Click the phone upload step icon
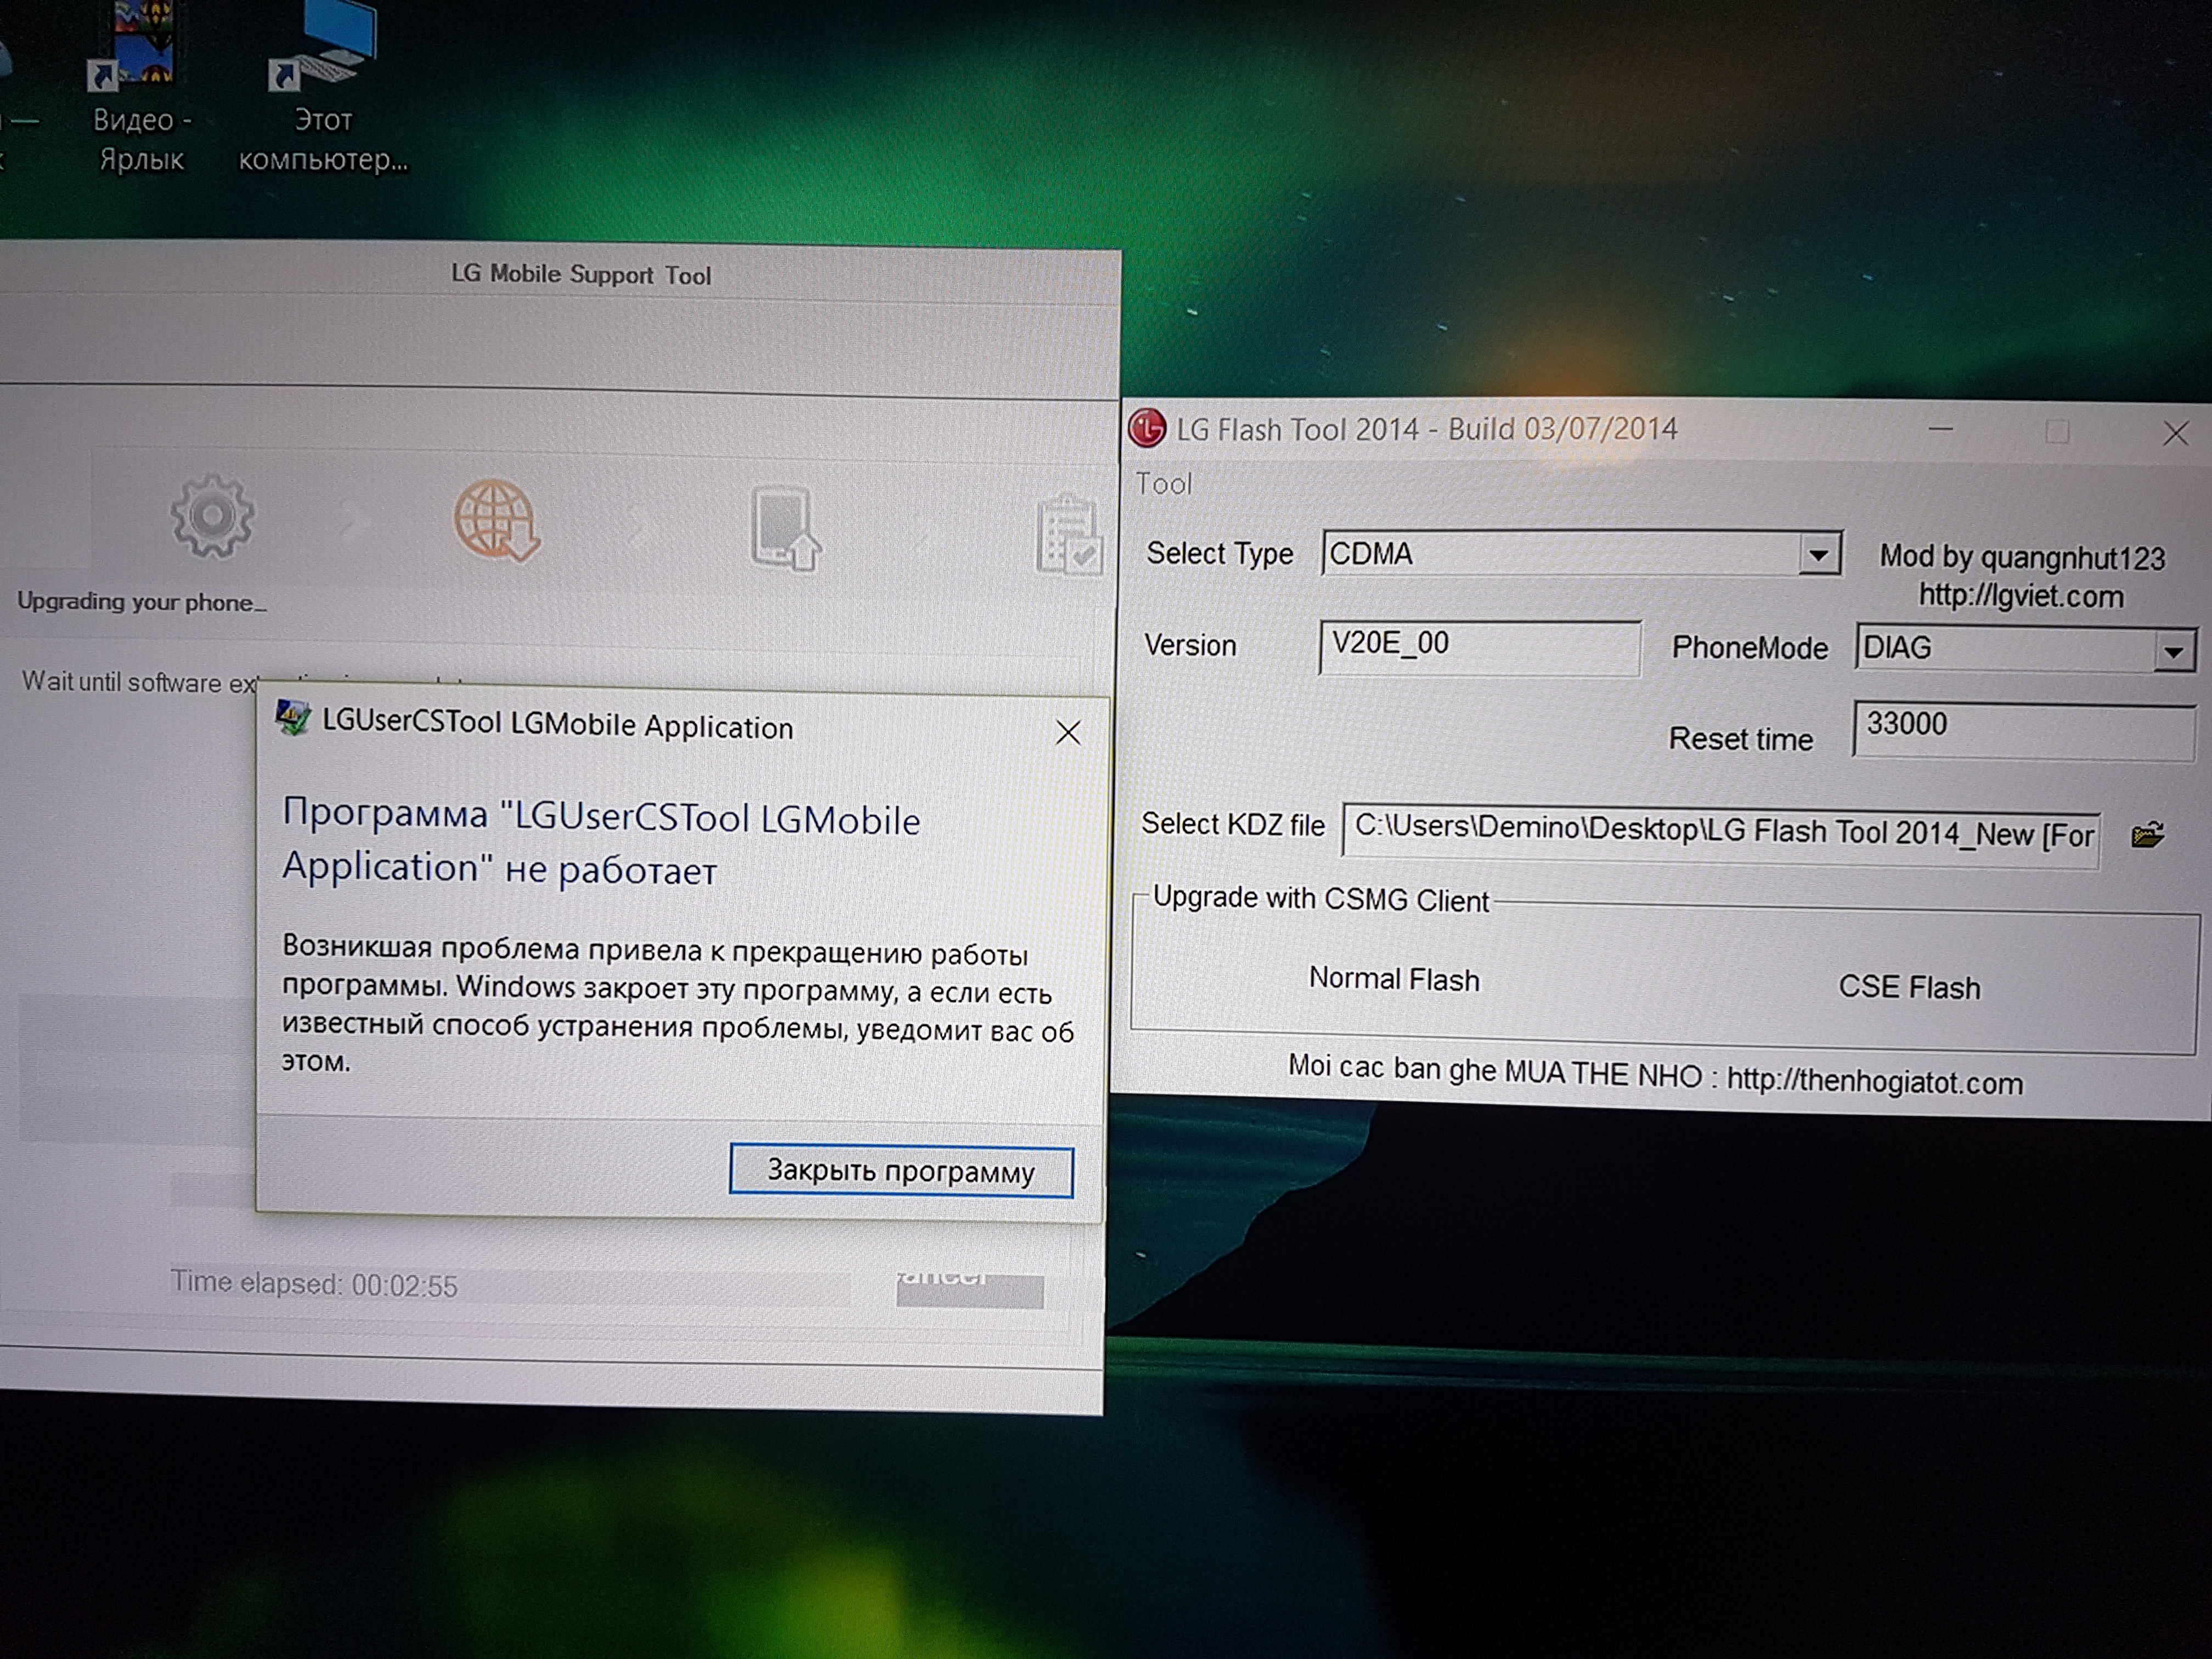 pos(784,528)
